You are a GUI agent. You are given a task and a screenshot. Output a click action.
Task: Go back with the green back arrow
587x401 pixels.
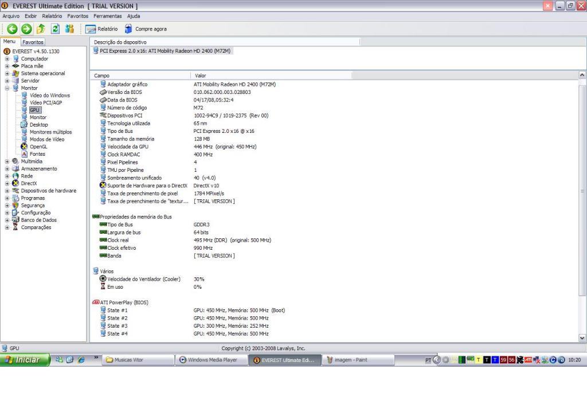[x=13, y=29]
